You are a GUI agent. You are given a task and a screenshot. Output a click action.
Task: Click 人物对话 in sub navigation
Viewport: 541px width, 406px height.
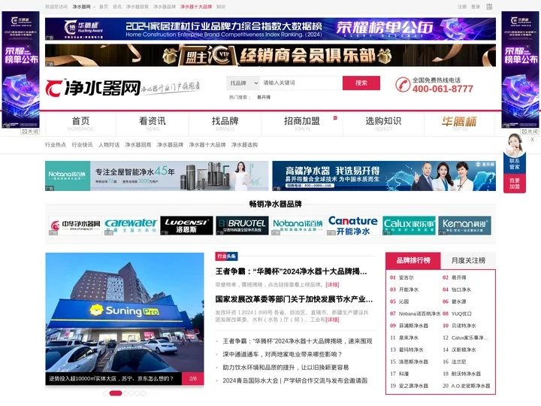pyautogui.click(x=109, y=144)
